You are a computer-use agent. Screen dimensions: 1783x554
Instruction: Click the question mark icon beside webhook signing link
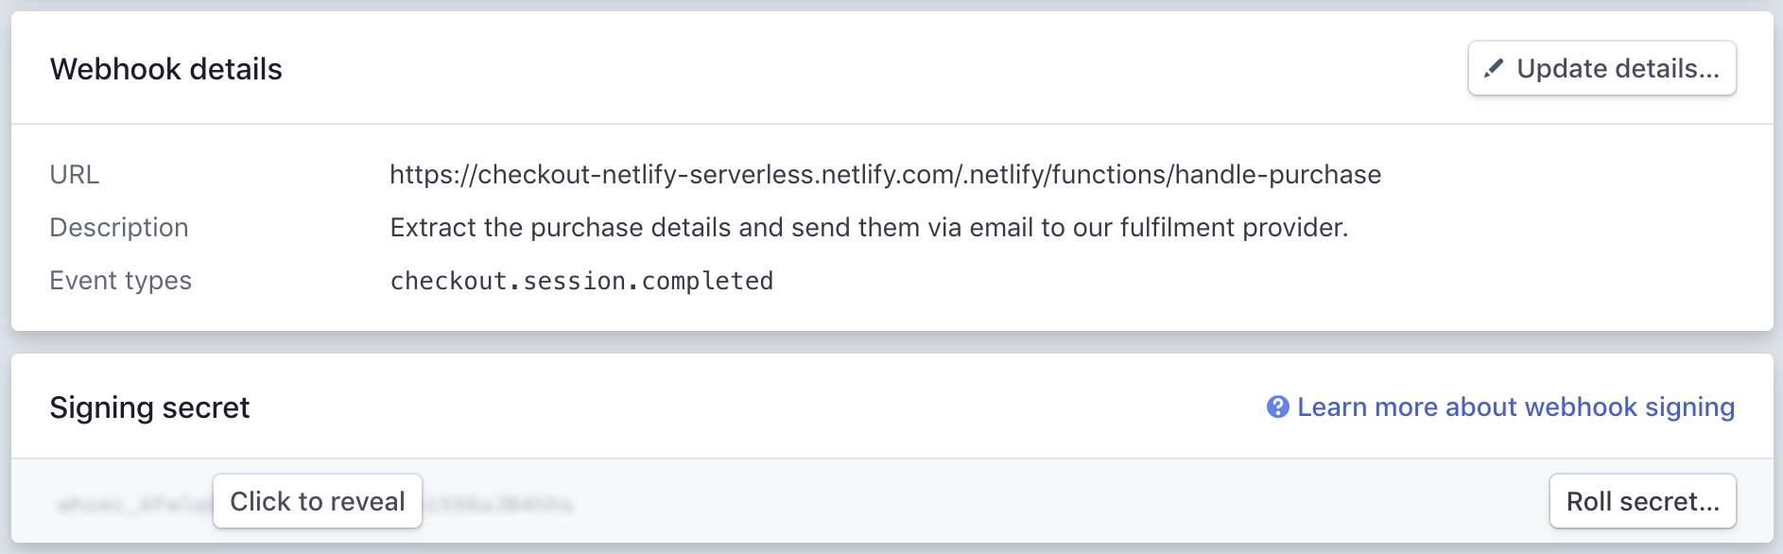pos(1276,407)
